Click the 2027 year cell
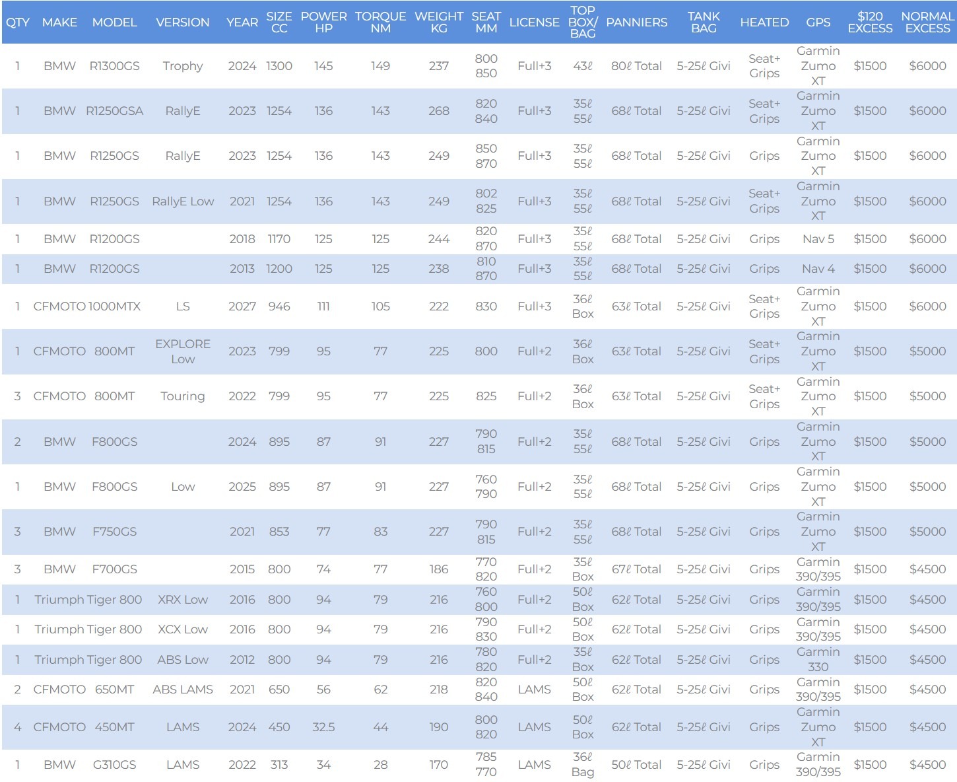The width and height of the screenshot is (957, 782). click(242, 306)
